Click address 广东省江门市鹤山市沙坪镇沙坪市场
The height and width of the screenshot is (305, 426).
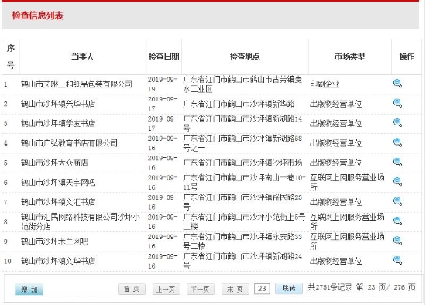coord(242,163)
